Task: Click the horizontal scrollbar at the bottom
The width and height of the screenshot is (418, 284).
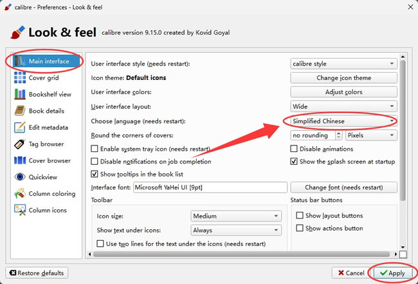Action: pyautogui.click(x=242, y=254)
